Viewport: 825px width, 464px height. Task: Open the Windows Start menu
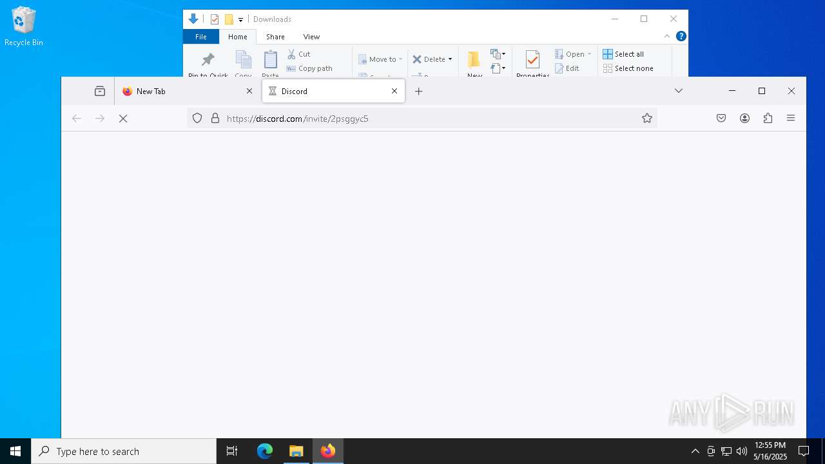tap(15, 451)
